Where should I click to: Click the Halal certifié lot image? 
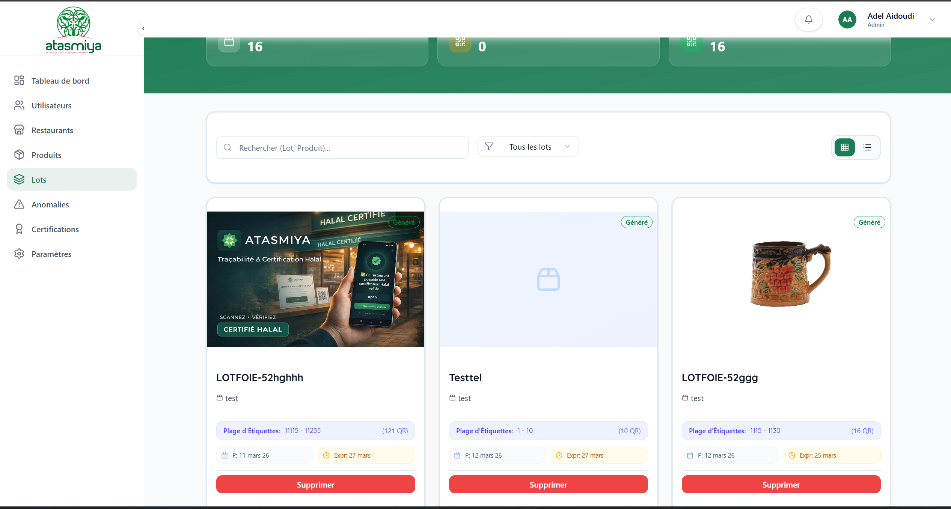pyautogui.click(x=315, y=279)
